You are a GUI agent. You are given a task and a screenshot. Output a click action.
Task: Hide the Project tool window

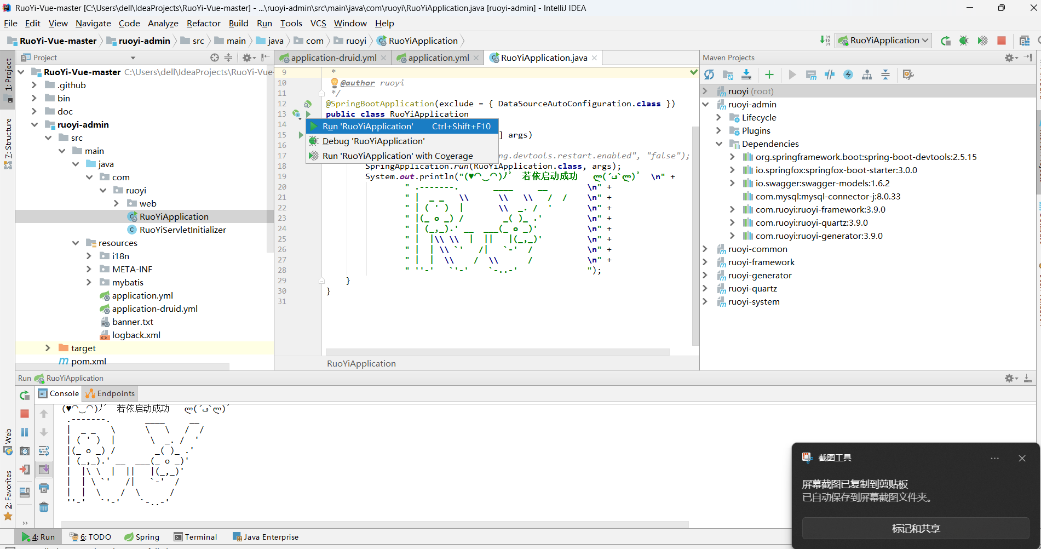[266, 58]
